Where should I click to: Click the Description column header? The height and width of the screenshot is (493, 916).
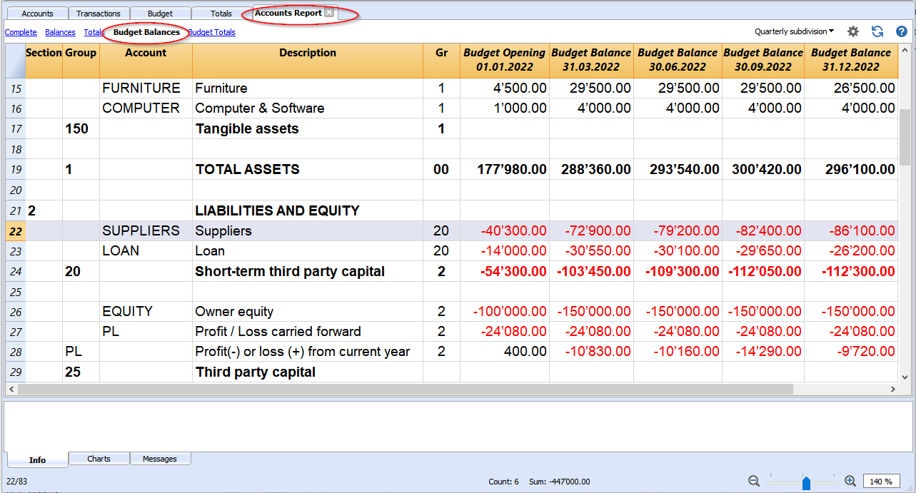pyautogui.click(x=308, y=60)
